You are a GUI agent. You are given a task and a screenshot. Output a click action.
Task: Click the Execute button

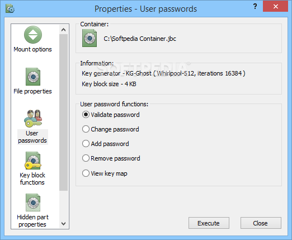coord(209,223)
